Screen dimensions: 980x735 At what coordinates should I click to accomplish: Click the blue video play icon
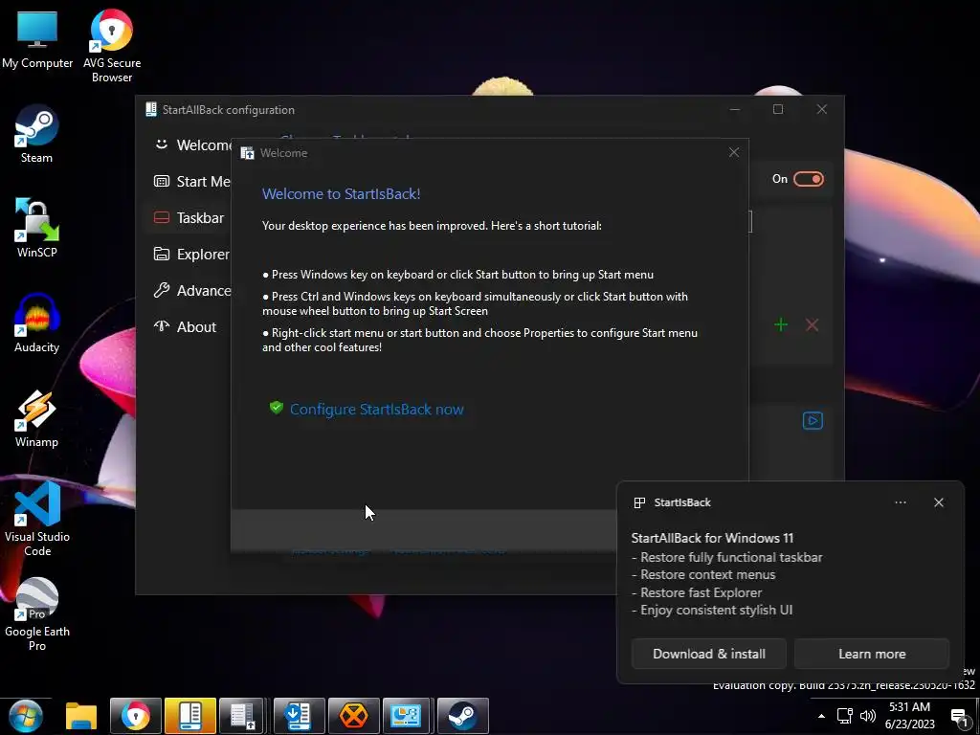coord(813,421)
